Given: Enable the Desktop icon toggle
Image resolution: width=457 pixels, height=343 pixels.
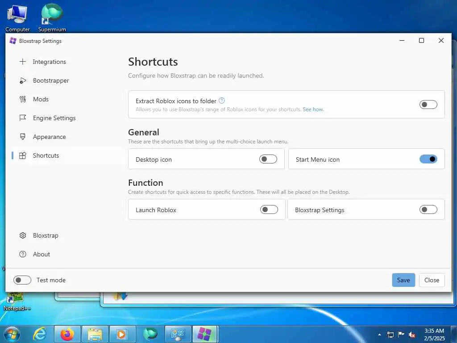Looking at the screenshot, I should point(268,159).
